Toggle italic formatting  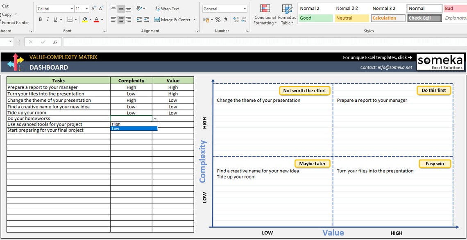coord(48,19)
